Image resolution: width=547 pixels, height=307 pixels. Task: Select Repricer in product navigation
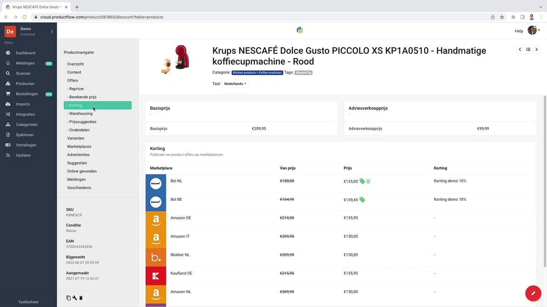point(76,89)
